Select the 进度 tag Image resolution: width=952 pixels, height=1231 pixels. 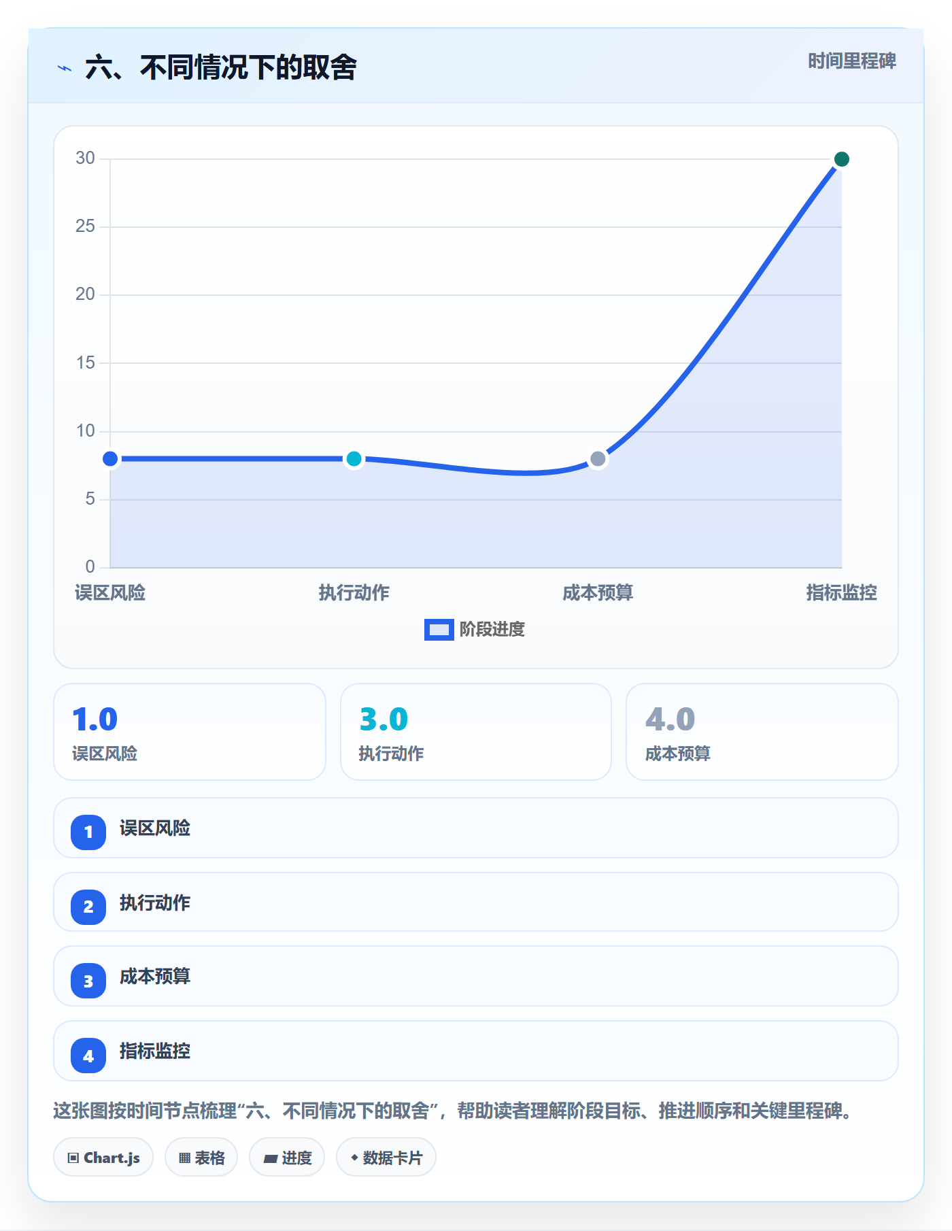click(287, 1157)
